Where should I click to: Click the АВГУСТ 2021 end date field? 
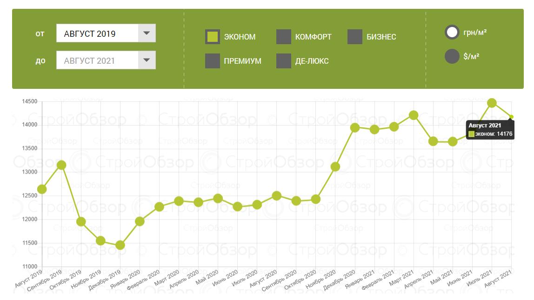(98, 60)
